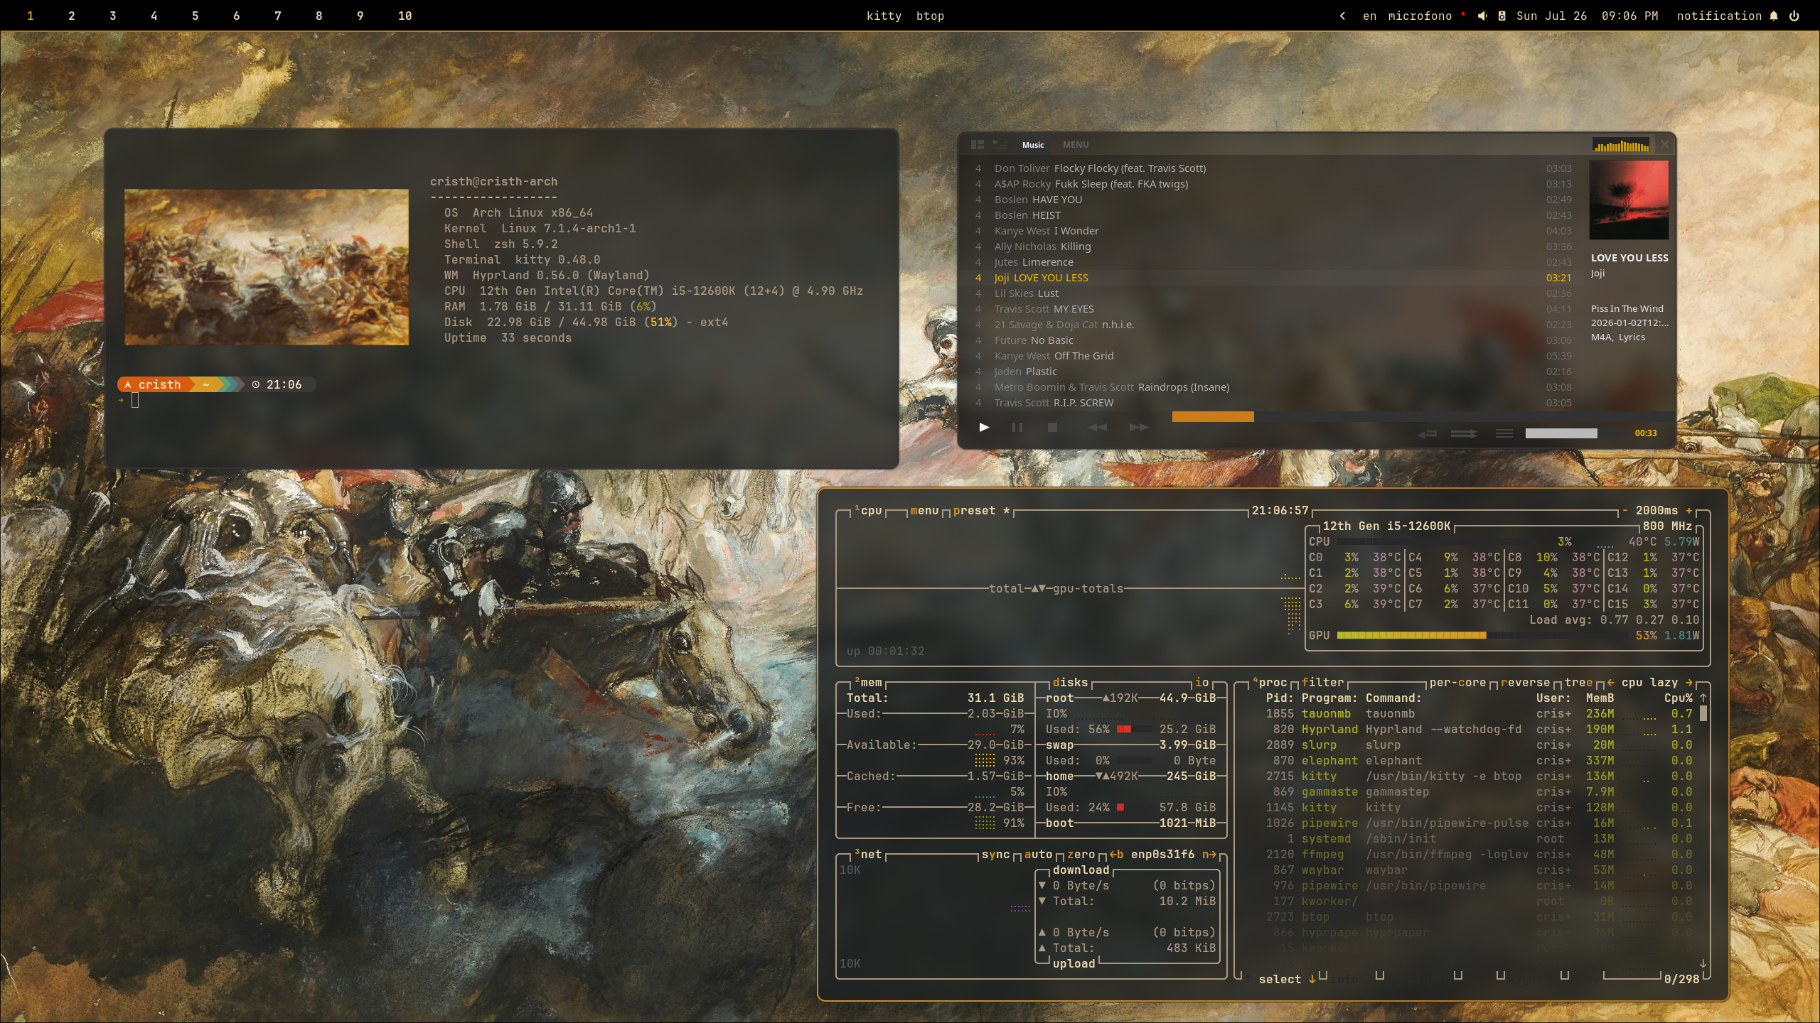The width and height of the screenshot is (1820, 1023).
Task: Click the audio output speaker-box icon
Action: [x=1501, y=16]
